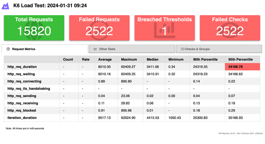Click the clock icon in Request Metrics tab
Screen dimensions: 265x144
[8, 49]
